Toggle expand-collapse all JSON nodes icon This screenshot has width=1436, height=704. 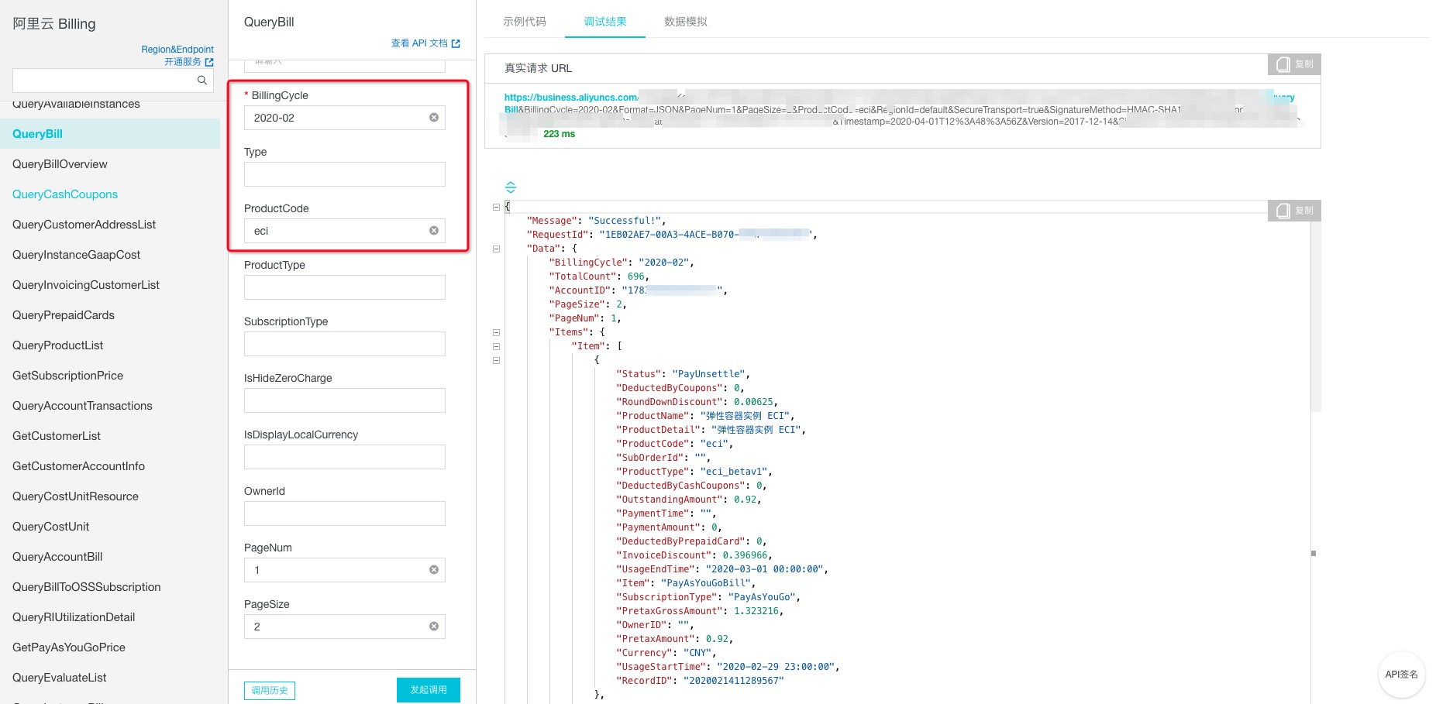coord(510,187)
